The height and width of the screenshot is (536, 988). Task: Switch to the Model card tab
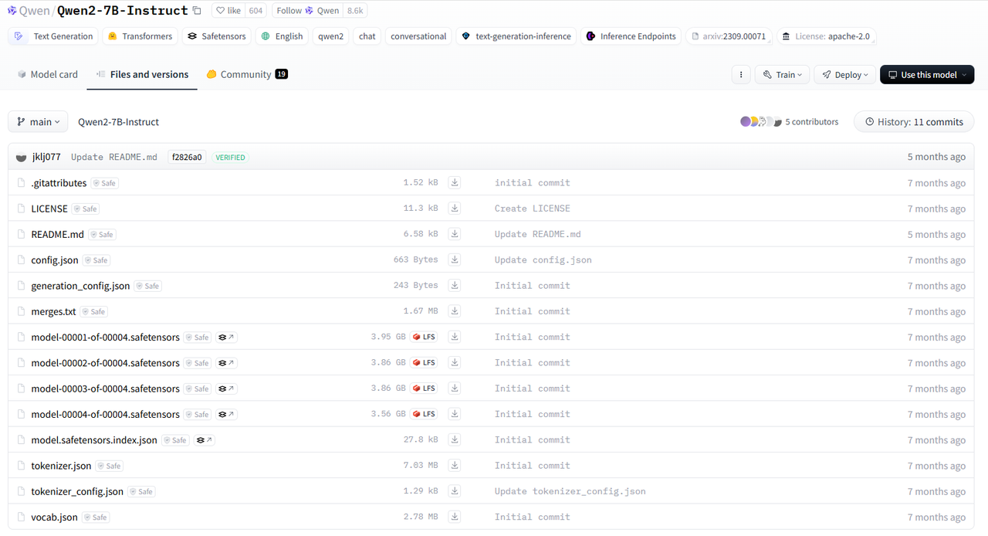(x=47, y=75)
